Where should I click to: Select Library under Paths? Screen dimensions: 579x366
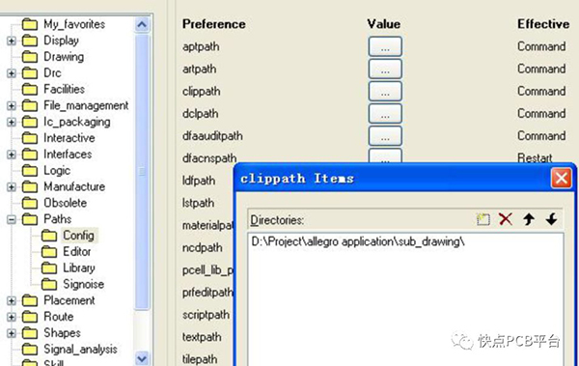click(x=79, y=268)
